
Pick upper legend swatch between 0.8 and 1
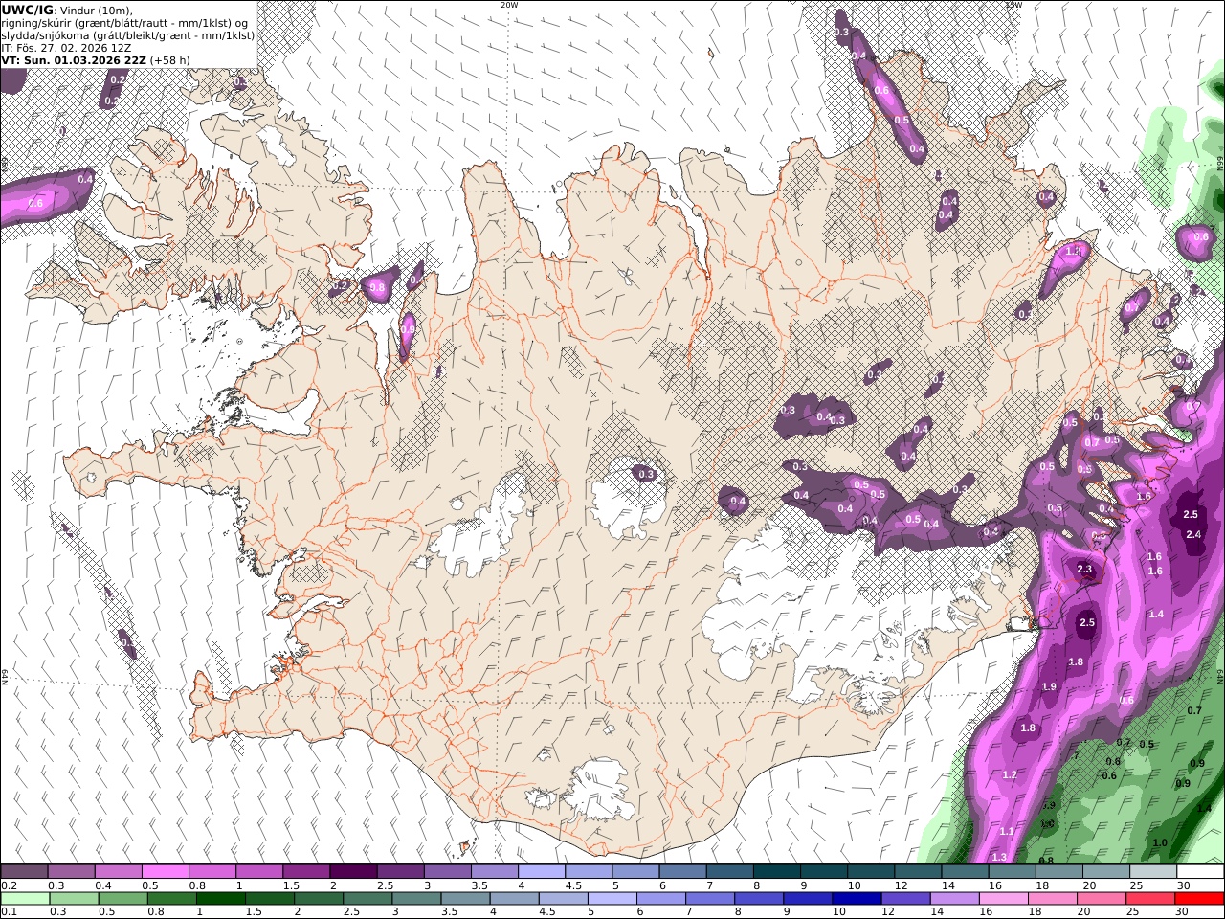point(212,872)
